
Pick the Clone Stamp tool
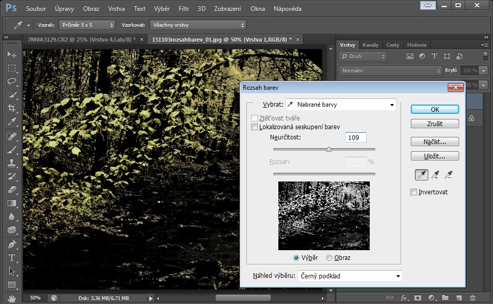coord(12,163)
